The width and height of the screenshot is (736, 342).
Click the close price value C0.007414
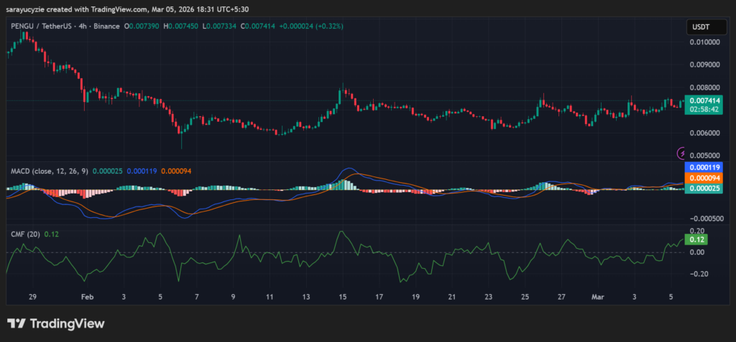coord(258,27)
